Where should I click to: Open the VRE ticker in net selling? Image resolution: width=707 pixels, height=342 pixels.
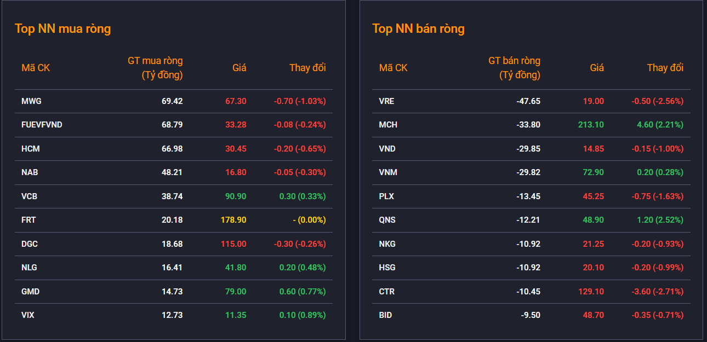(x=386, y=101)
